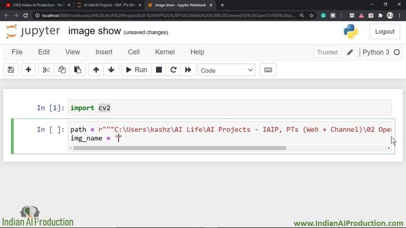
Task: Click the green Grammarly extension icon
Action: (323, 15)
